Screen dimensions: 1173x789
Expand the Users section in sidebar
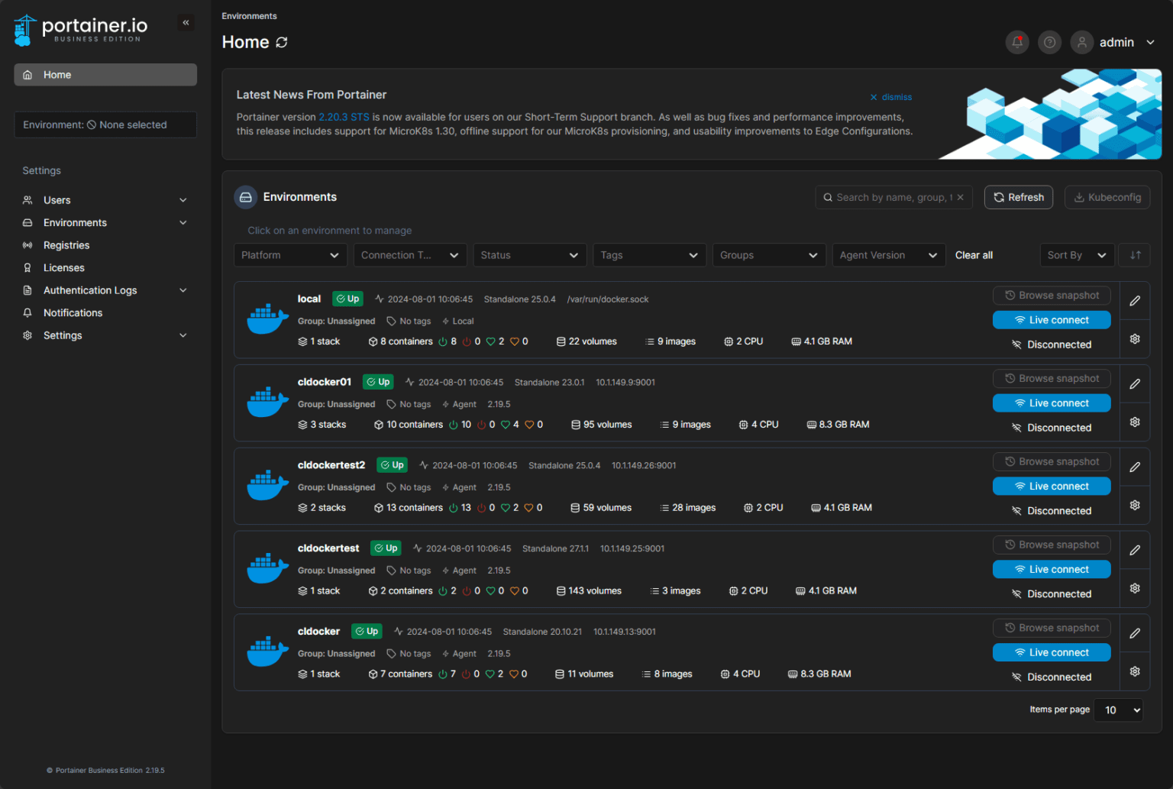[105, 199]
